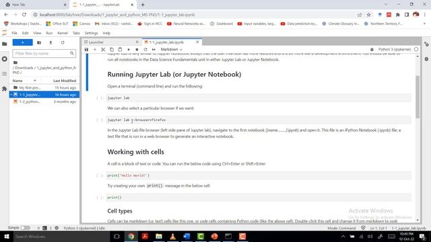Click the kernel status circle indicator
This screenshot has width=431, height=242.
[x=416, y=49]
